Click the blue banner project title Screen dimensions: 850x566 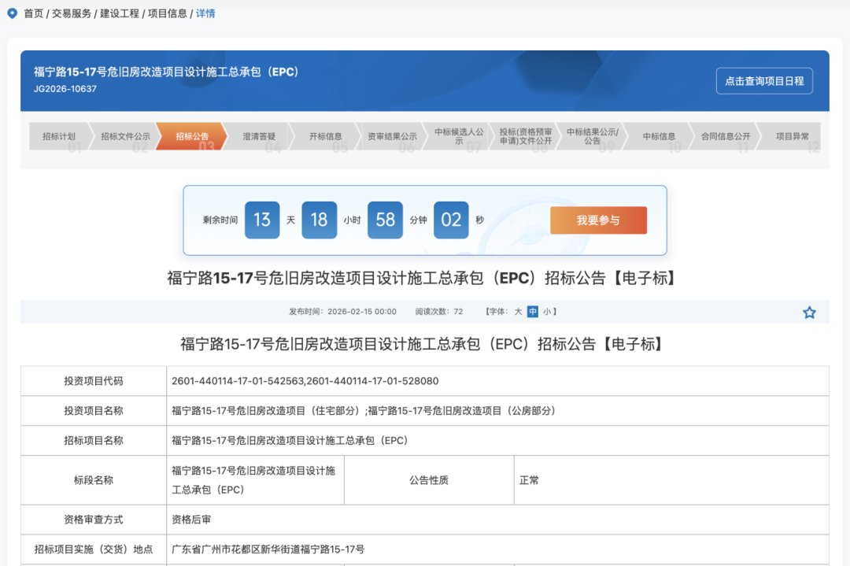(166, 72)
